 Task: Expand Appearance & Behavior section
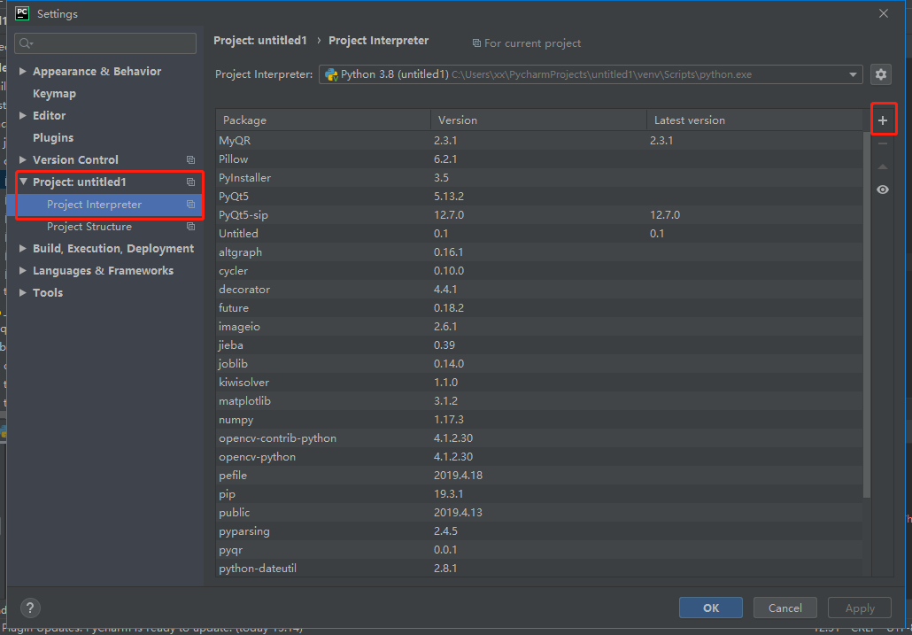coord(23,72)
